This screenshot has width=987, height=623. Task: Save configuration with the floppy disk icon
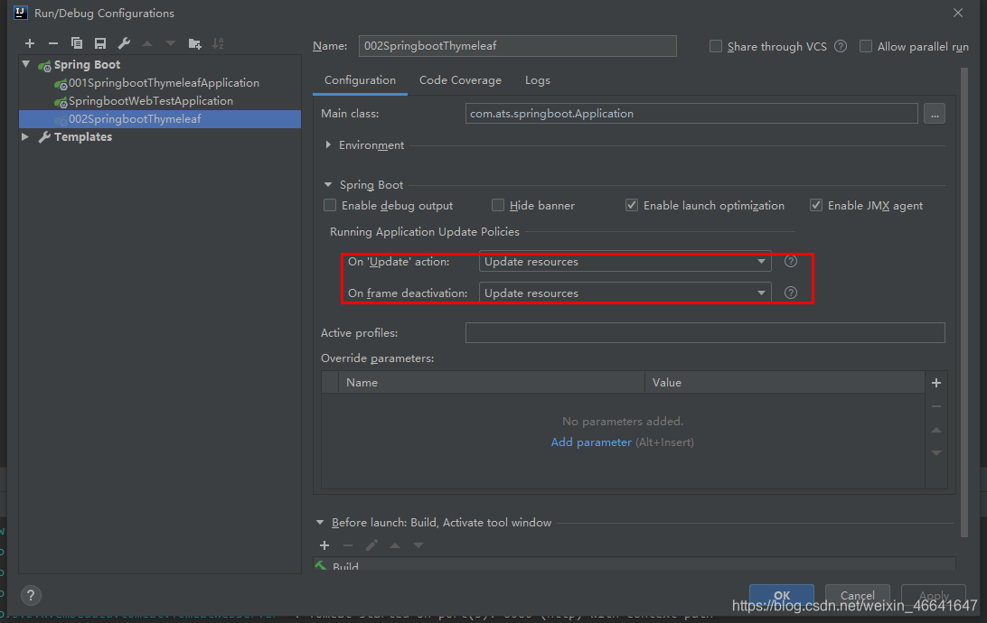(x=100, y=43)
